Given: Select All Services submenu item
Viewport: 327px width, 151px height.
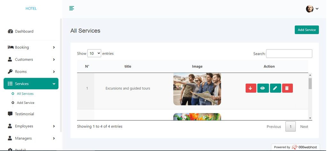Looking at the screenshot, I should click(x=25, y=94).
